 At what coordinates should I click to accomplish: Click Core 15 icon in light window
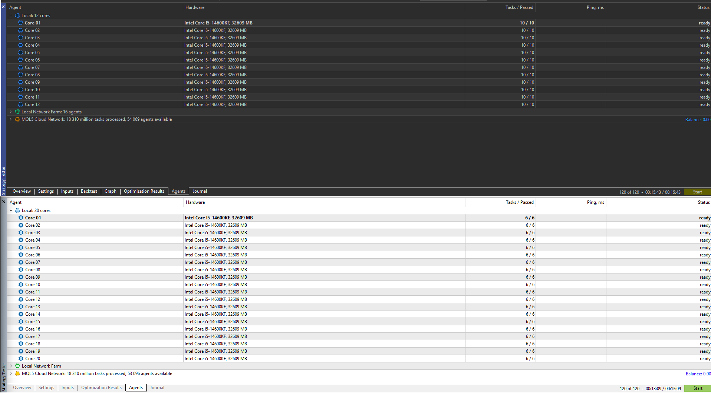[x=21, y=322]
